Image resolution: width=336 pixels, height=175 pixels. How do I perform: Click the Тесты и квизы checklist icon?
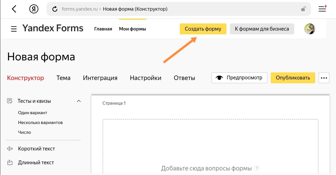(10, 101)
